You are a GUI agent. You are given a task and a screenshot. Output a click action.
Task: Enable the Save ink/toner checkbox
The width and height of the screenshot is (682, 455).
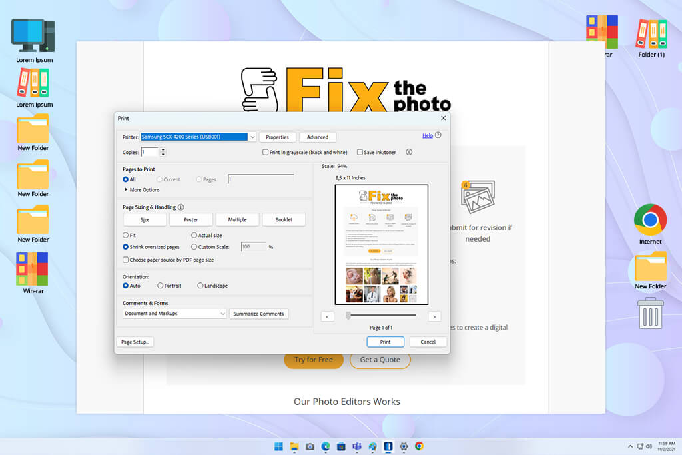pyautogui.click(x=360, y=153)
